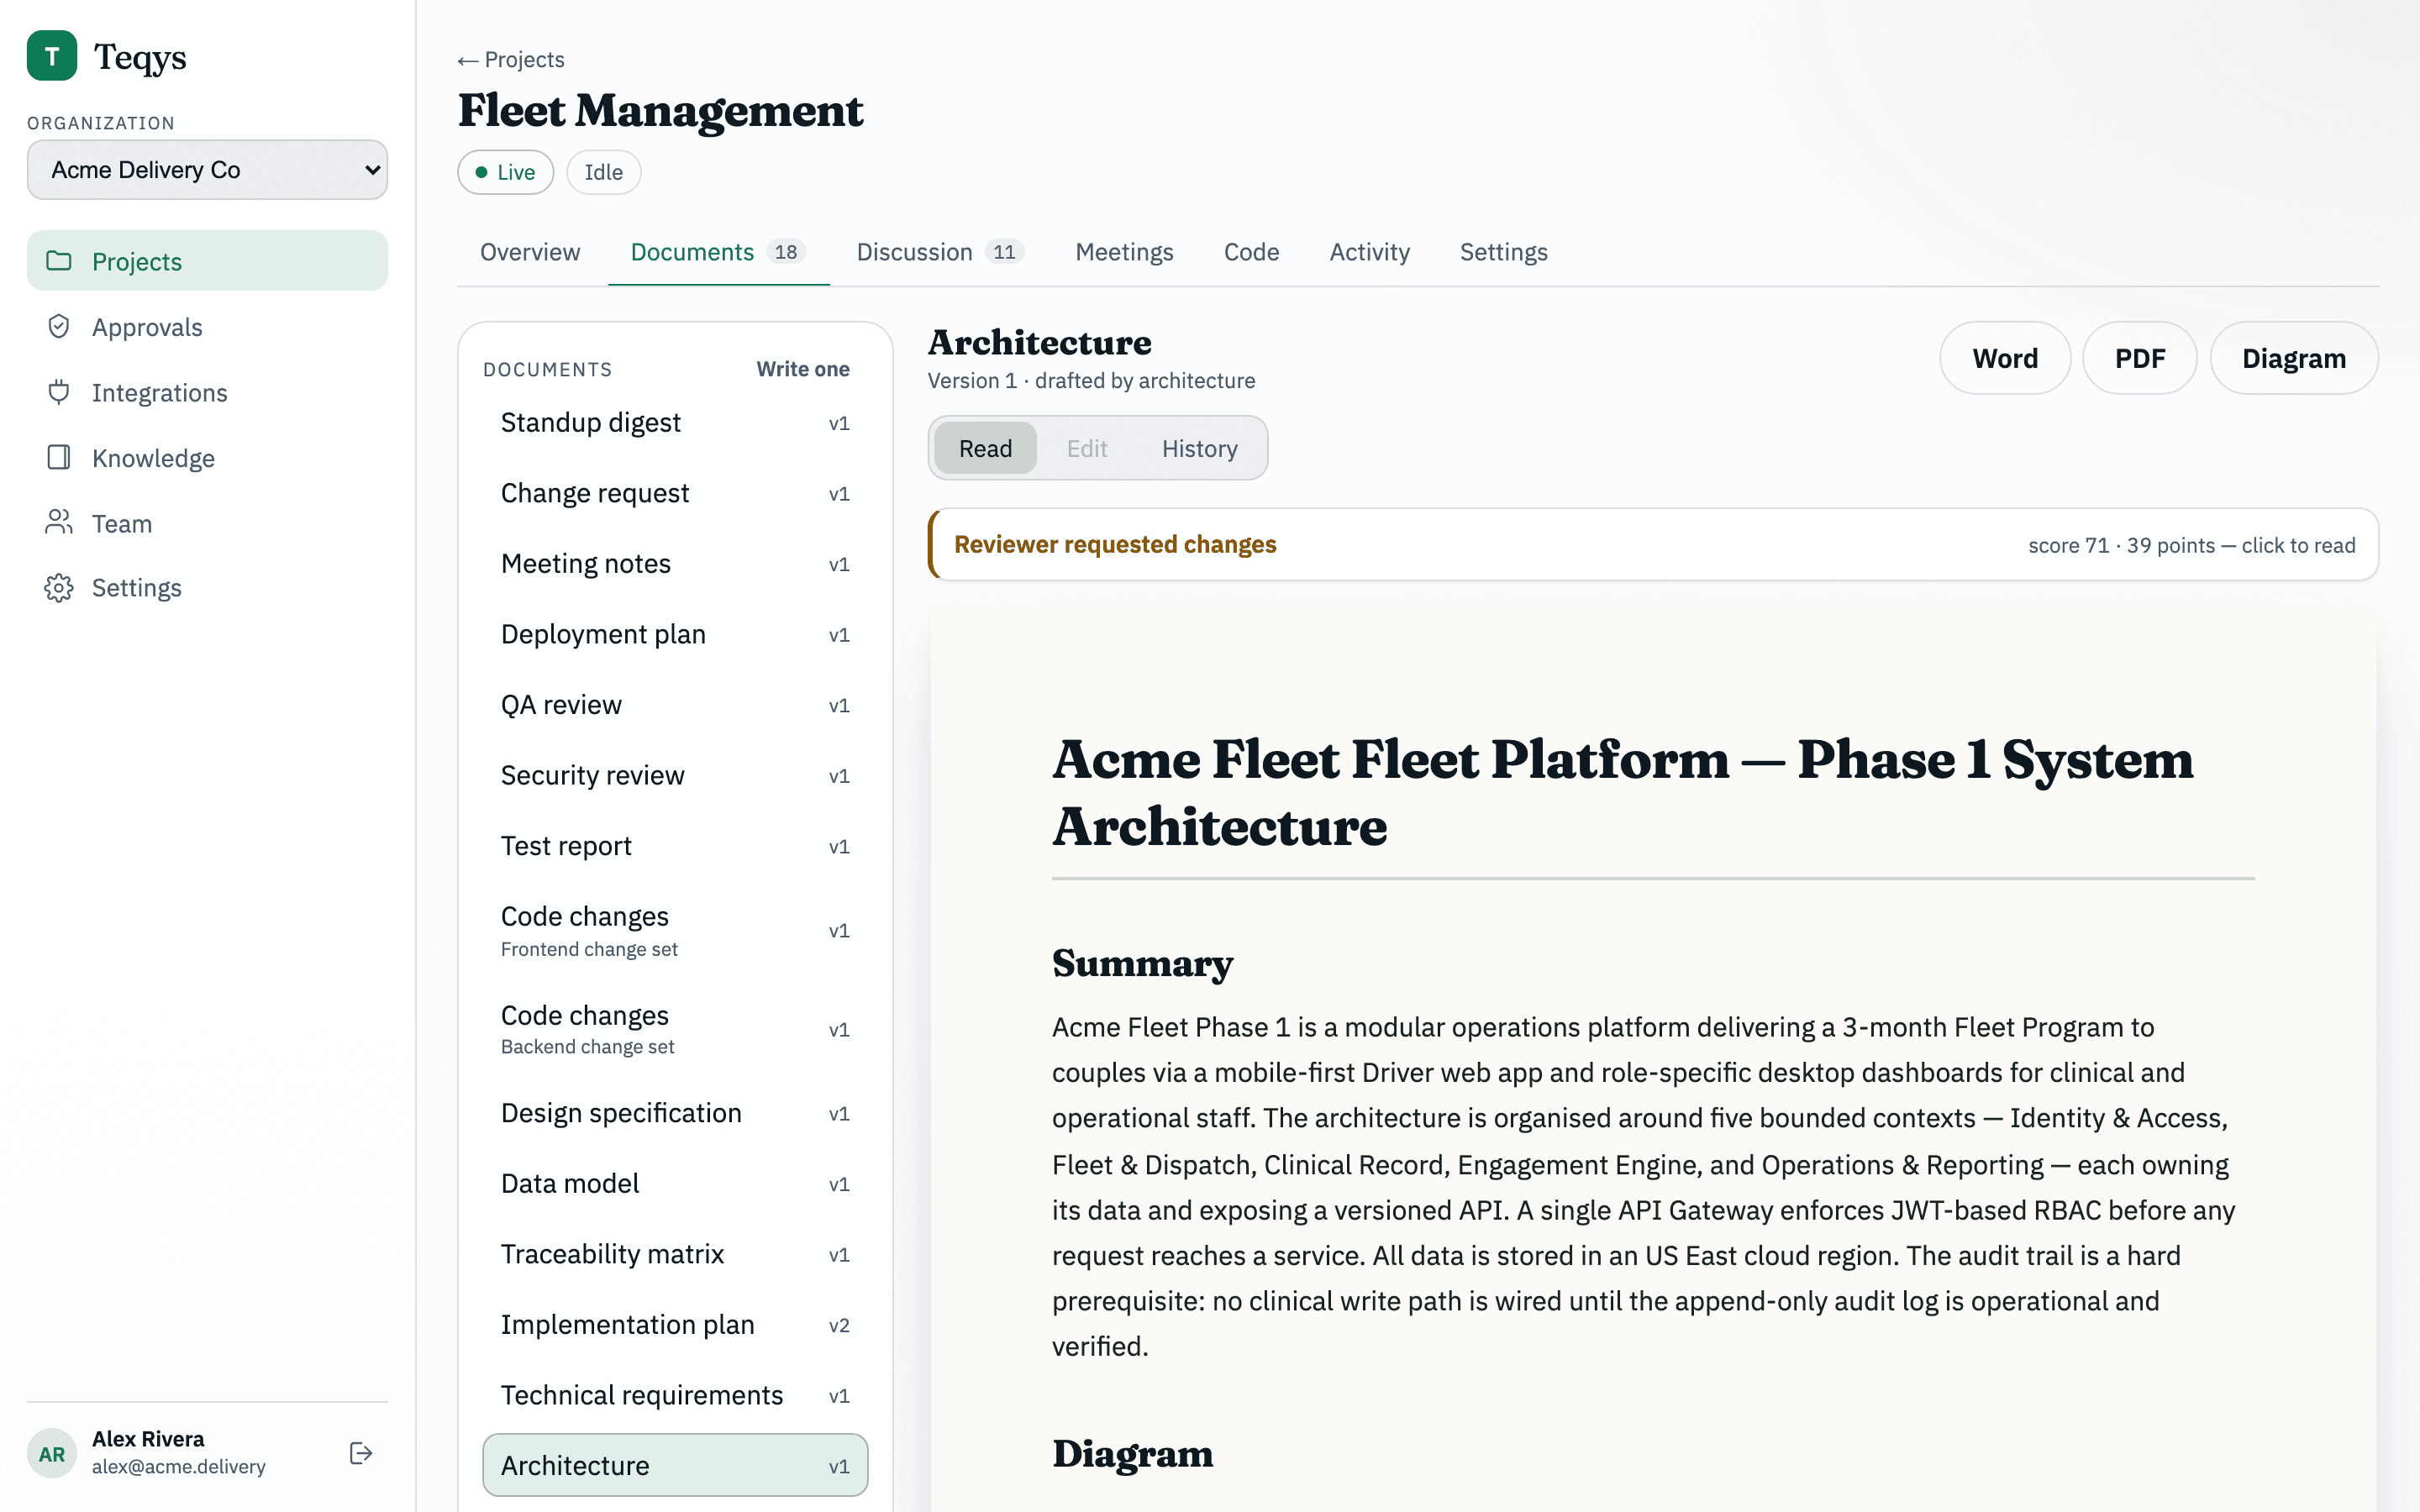Click the Projects folder icon in sidebar
The image size is (2420, 1512).
pos(59,261)
